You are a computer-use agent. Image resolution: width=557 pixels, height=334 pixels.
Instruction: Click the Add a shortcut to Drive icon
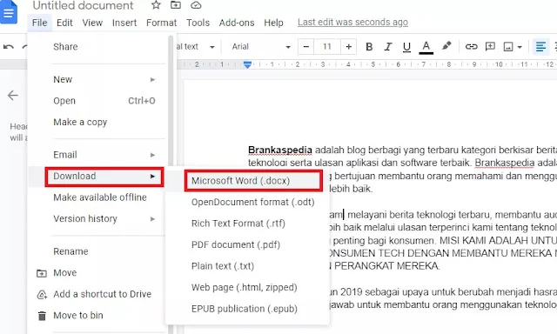point(42,295)
